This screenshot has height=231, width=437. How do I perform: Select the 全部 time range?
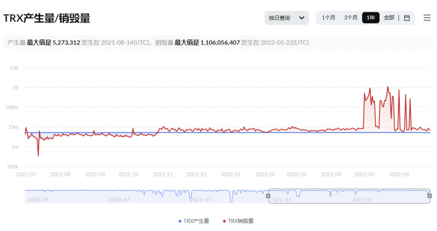389,17
